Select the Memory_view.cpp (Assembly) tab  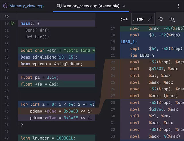click(x=91, y=6)
